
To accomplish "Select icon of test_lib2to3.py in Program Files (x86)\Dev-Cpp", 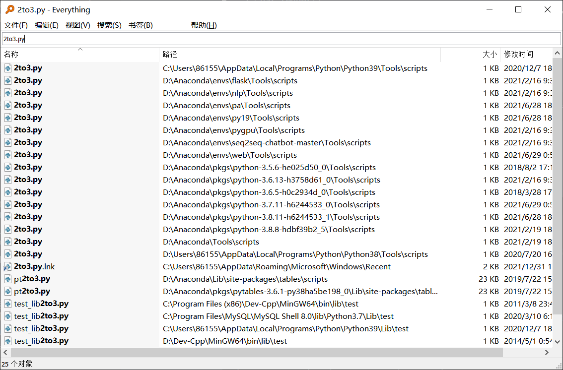I will point(8,304).
